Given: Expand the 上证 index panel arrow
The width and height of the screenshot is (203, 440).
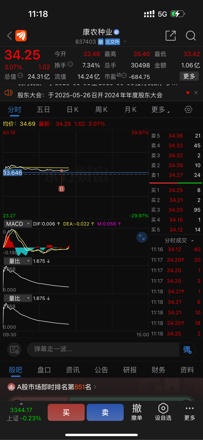Looking at the screenshot, I should coord(21,404).
